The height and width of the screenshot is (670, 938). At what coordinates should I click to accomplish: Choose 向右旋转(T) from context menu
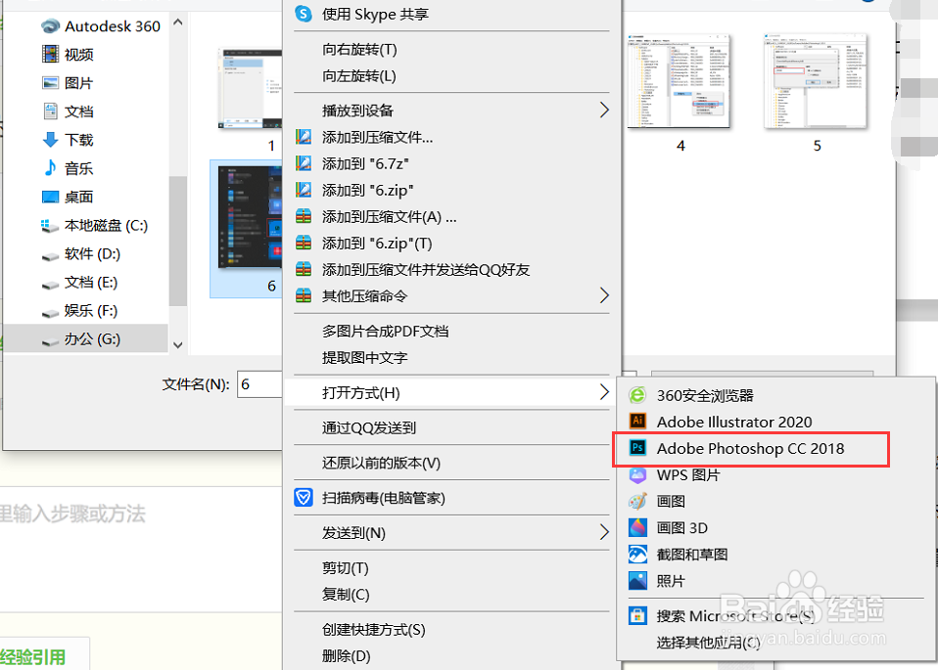click(359, 50)
